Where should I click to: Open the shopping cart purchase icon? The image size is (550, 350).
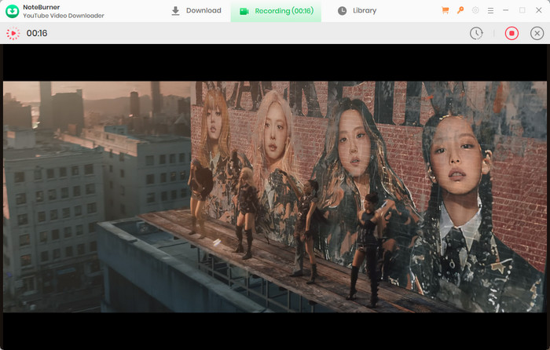(445, 11)
